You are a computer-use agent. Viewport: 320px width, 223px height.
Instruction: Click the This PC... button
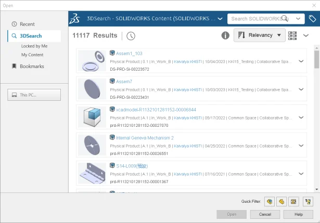34,95
